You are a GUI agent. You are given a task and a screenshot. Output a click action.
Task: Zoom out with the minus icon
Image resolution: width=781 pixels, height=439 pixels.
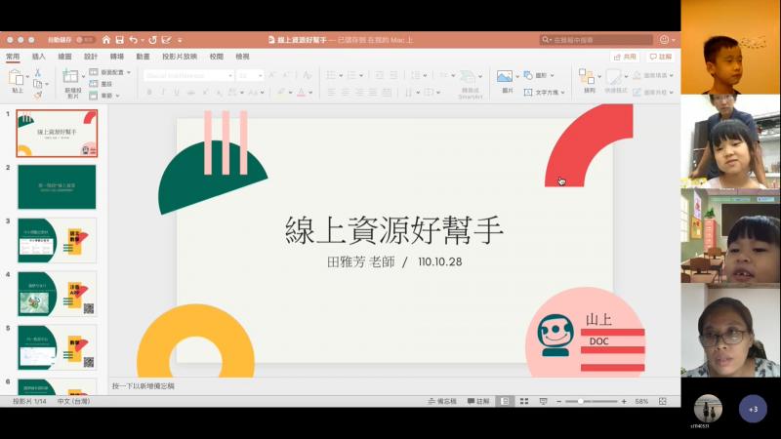(558, 401)
